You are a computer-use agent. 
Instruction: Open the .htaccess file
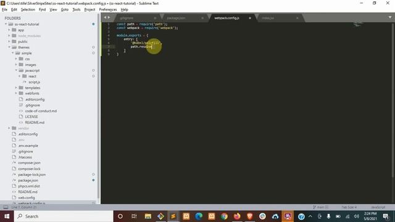25,157
